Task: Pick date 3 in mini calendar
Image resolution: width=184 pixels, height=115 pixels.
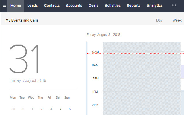Action: [51, 109]
